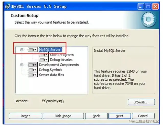Click the installer icon in title bar
Viewport: 163px width, 127px height.
[7, 6]
